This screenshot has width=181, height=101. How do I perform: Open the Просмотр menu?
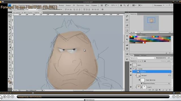tap(80, 5)
